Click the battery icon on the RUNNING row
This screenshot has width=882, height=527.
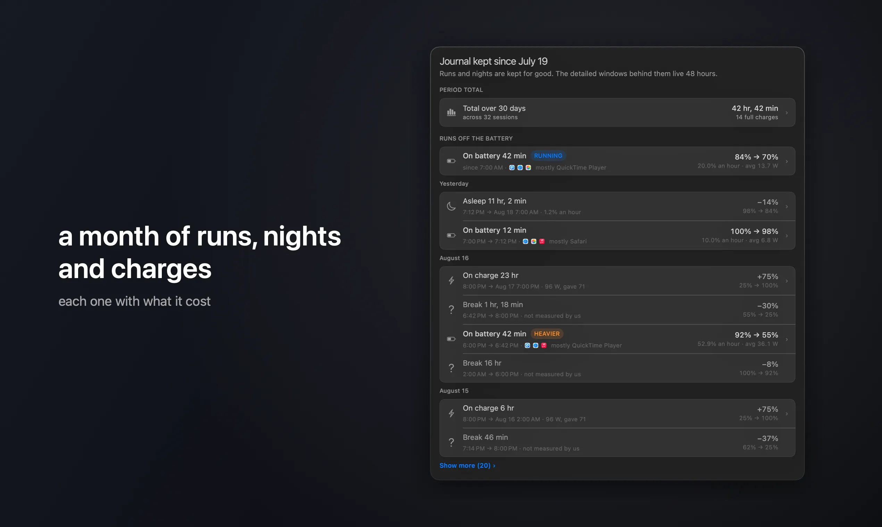pos(451,161)
